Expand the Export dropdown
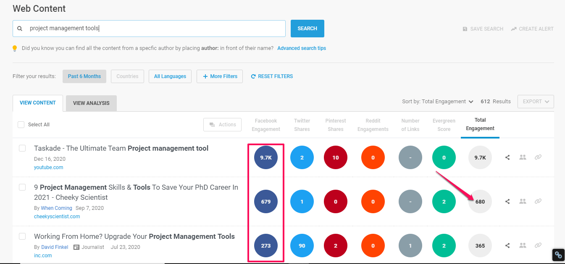 pos(536,102)
